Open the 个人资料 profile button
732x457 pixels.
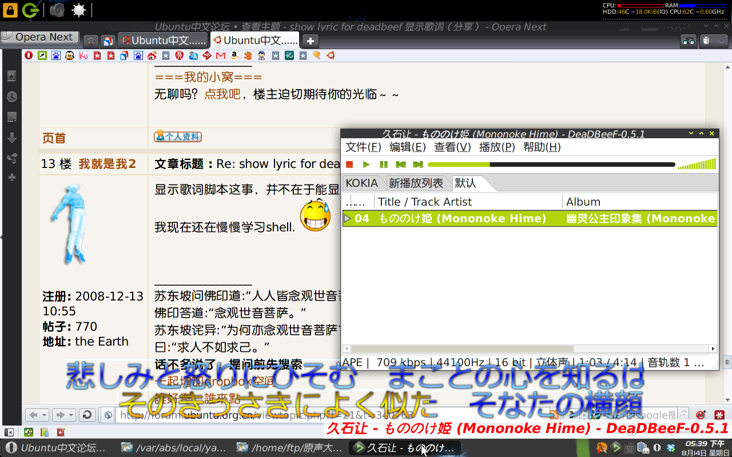pyautogui.click(x=178, y=137)
